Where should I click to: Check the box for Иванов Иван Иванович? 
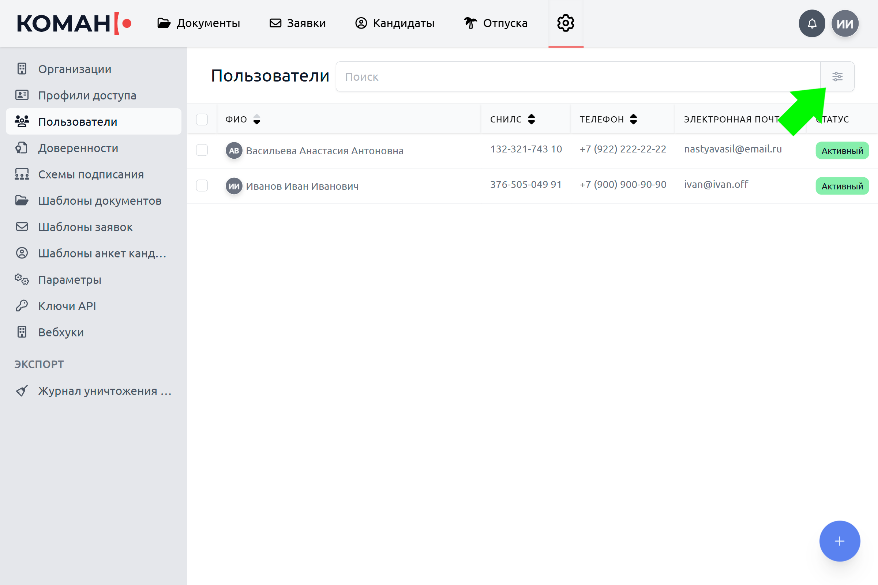202,185
